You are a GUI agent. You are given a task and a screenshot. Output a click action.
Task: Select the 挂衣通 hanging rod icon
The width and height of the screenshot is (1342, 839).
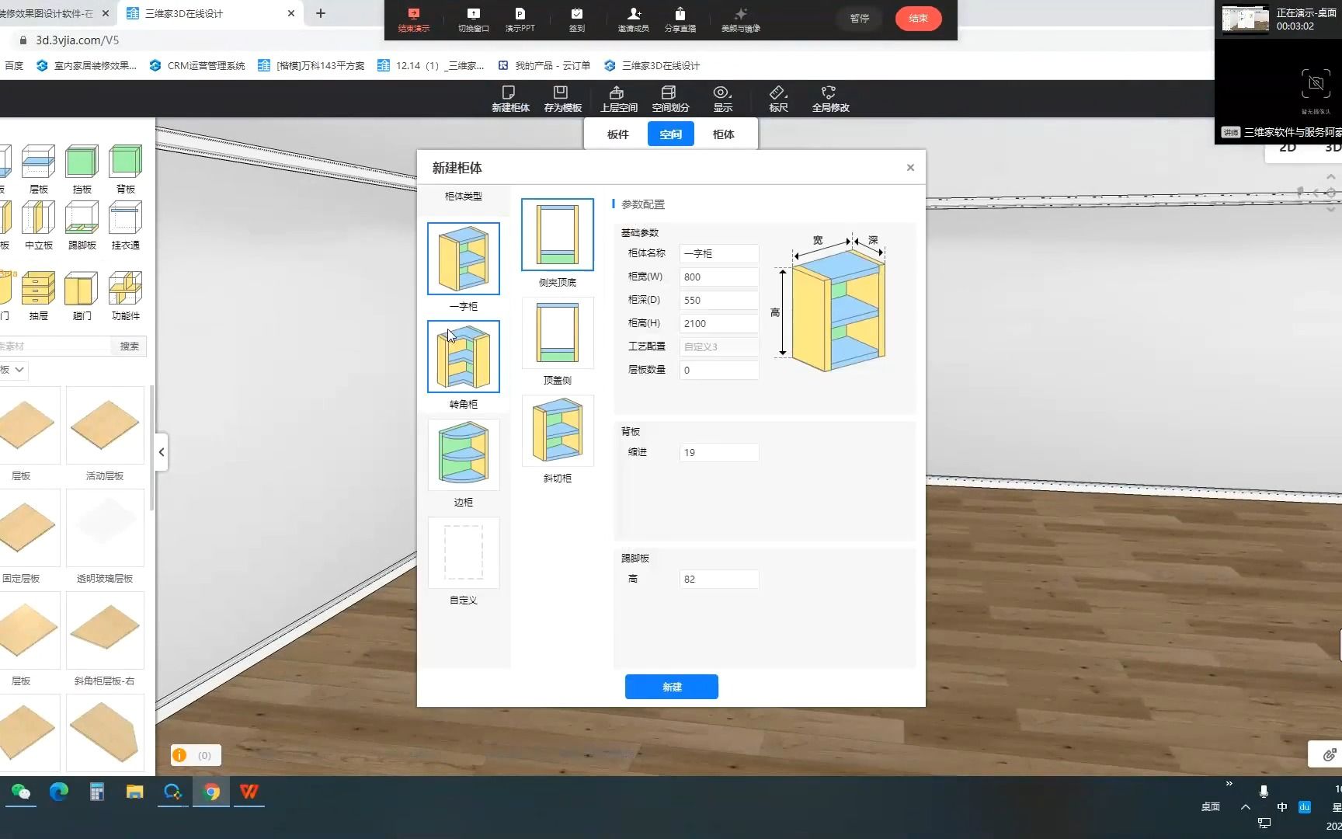125,219
